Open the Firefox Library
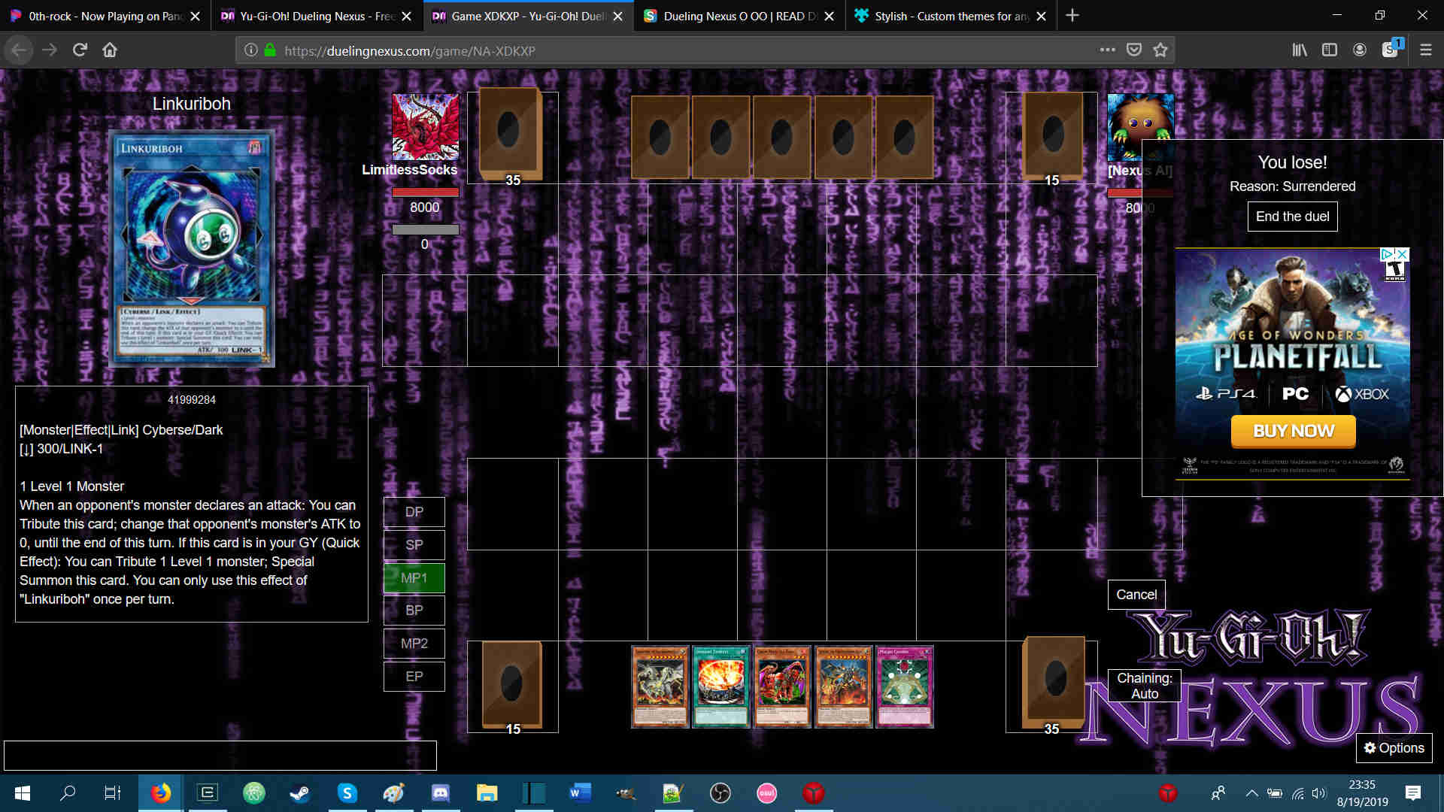Viewport: 1444px width, 812px height. click(1300, 50)
